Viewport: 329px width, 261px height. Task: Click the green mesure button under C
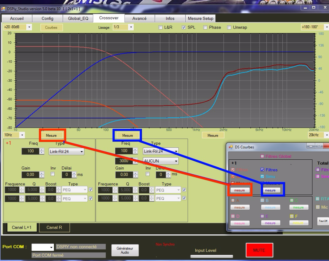tap(298, 207)
